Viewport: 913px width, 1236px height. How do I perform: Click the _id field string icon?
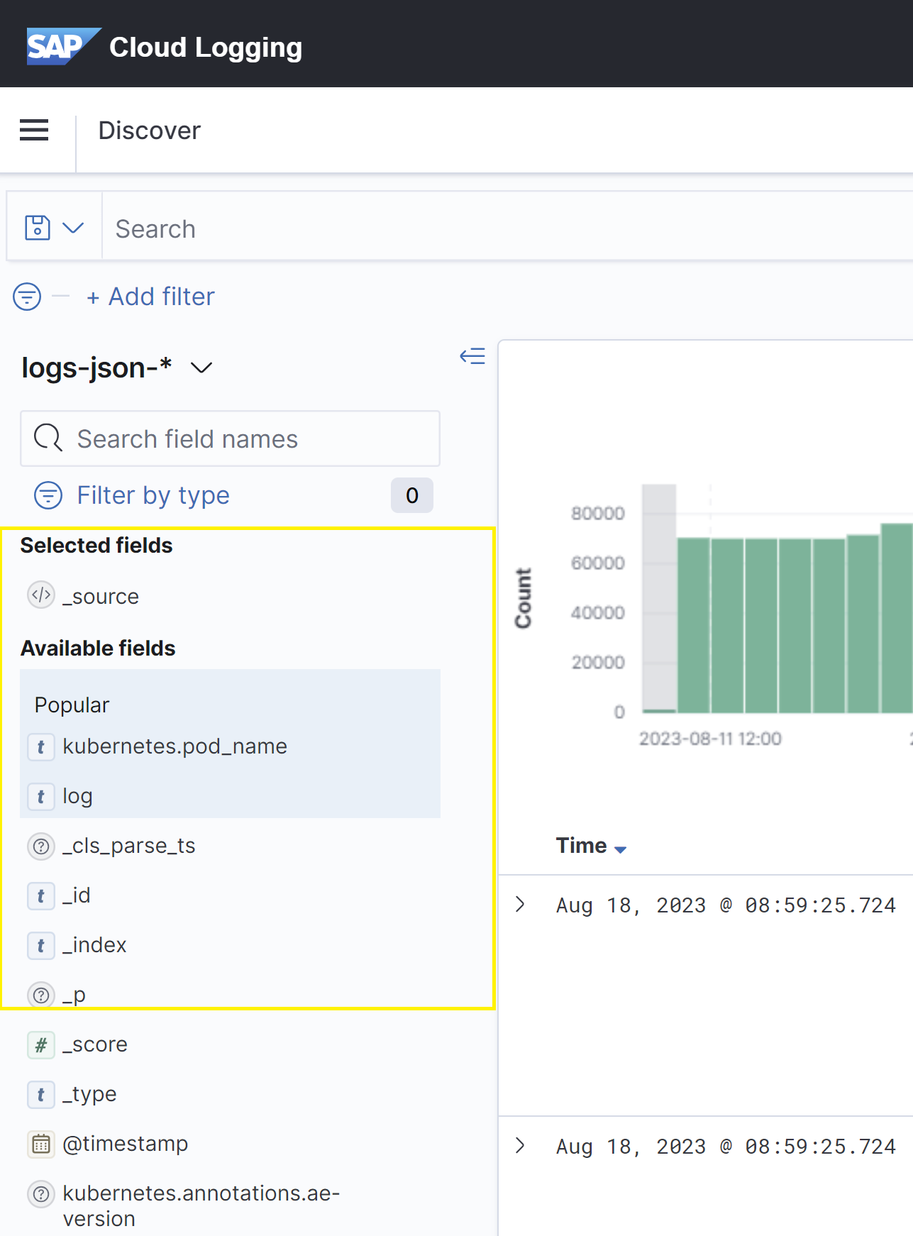pyautogui.click(x=41, y=895)
